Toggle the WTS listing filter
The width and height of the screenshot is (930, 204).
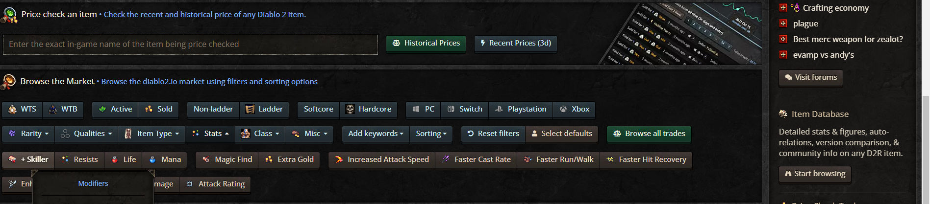[22, 109]
